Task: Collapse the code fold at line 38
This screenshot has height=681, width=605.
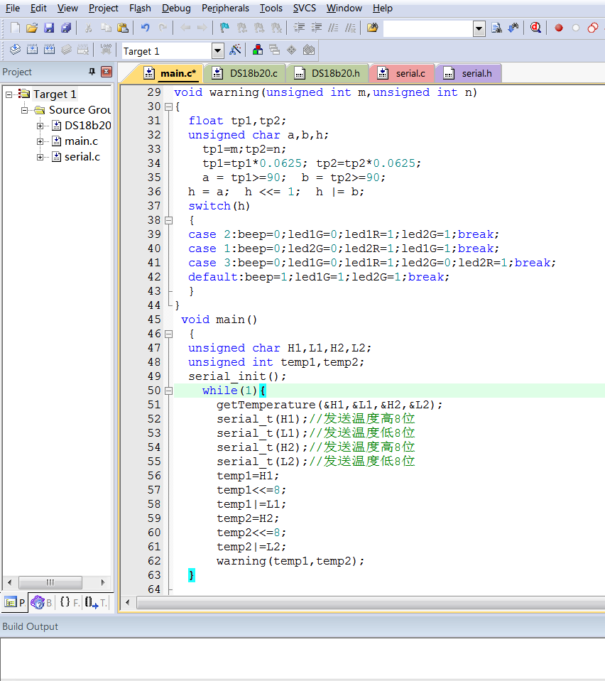Action: click(x=168, y=220)
